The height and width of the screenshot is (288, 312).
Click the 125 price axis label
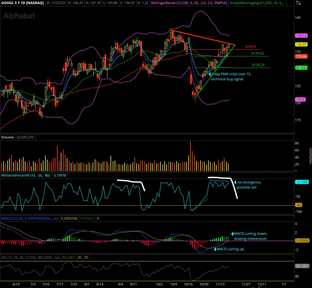tap(298, 86)
